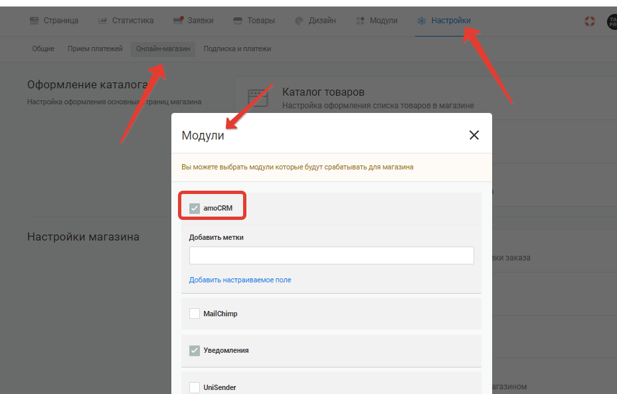This screenshot has width=617, height=394.
Task: Open the profile avatar in top corner
Action: (612, 22)
